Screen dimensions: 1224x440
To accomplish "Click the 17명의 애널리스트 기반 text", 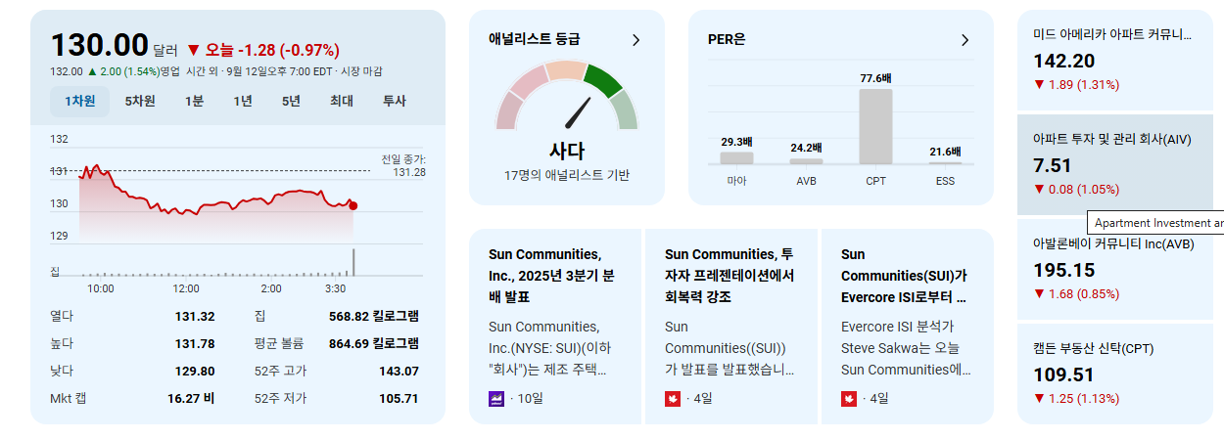I will 567,175.
